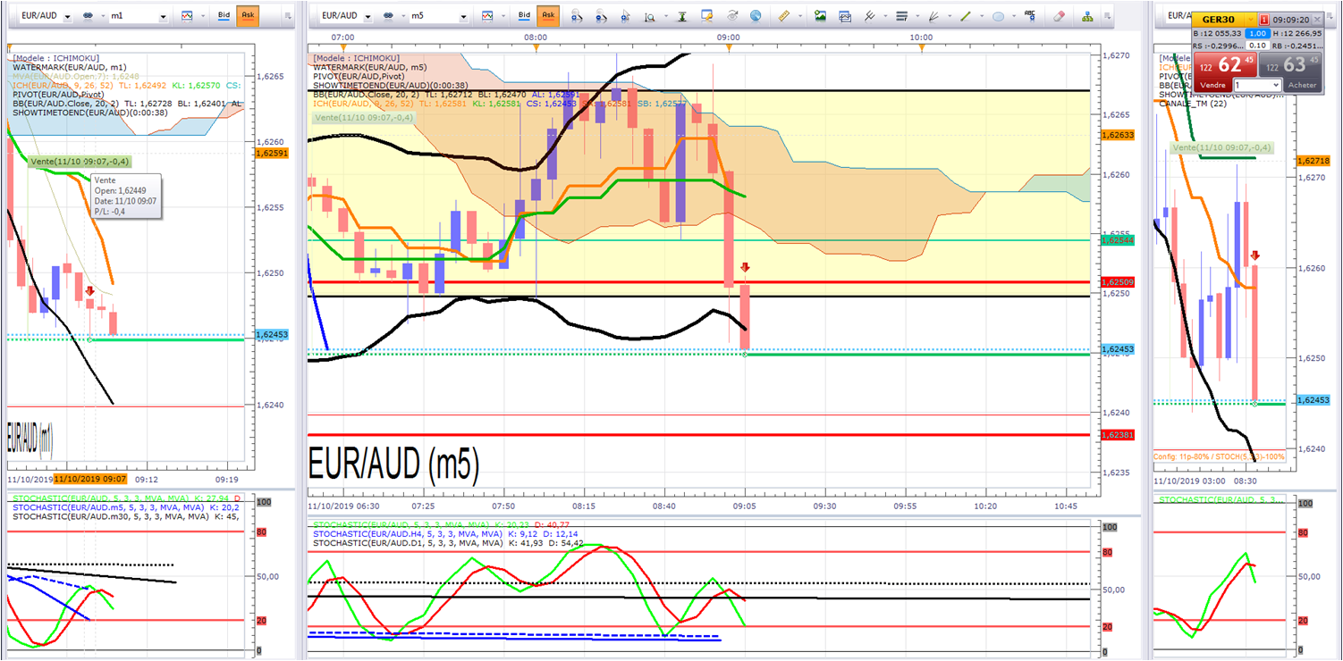Screen dimensions: 1343x661
Task: Select the fan lines drawing tool
Action: tap(933, 16)
